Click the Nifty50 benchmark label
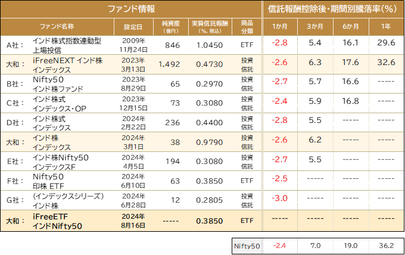Image resolution: width=405 pixels, height=255 pixels. [x=247, y=246]
